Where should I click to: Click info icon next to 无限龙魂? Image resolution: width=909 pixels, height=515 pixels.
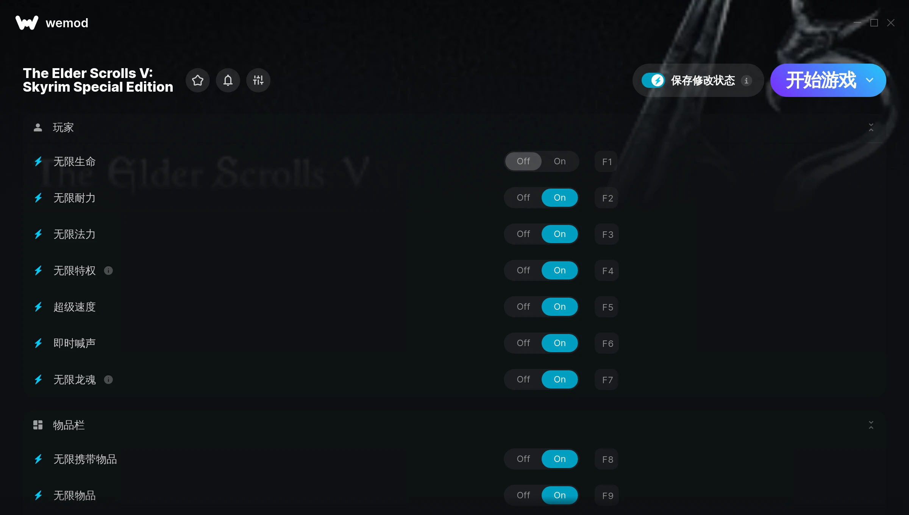108,379
